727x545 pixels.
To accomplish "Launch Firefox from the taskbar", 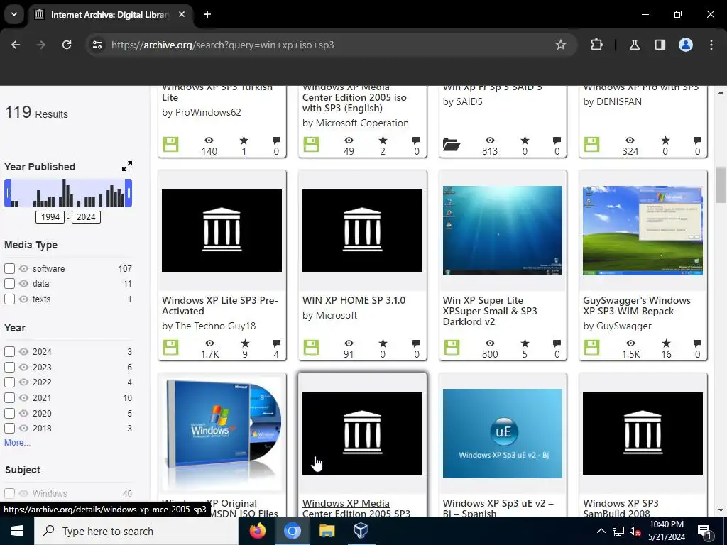I will 258,531.
